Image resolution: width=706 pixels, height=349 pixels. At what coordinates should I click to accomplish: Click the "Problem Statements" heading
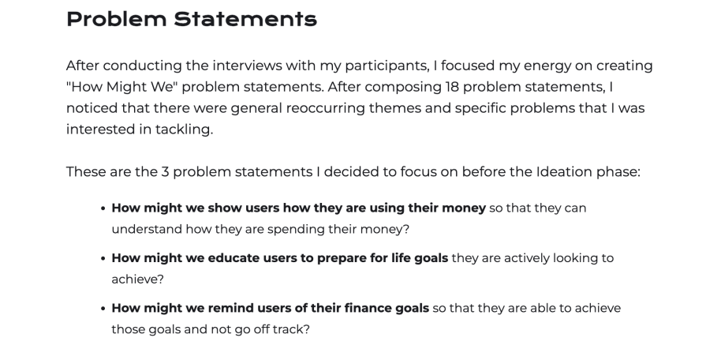click(191, 19)
